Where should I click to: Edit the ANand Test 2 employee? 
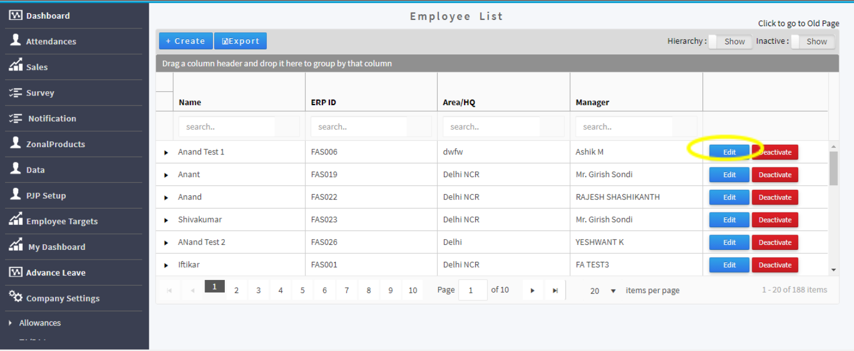point(729,242)
